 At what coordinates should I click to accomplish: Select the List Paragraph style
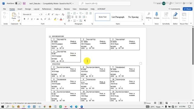[x=118, y=17]
